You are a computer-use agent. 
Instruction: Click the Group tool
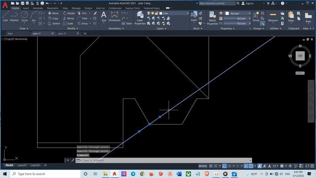tap(256, 16)
